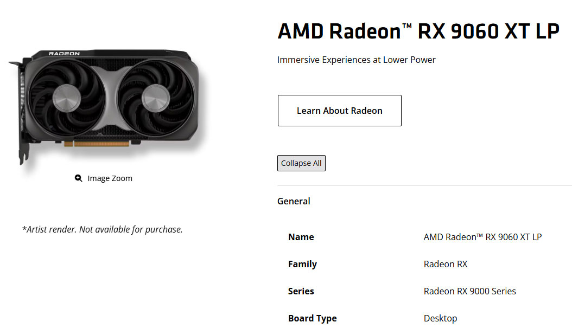Click the artist render disclaimer text

click(103, 229)
